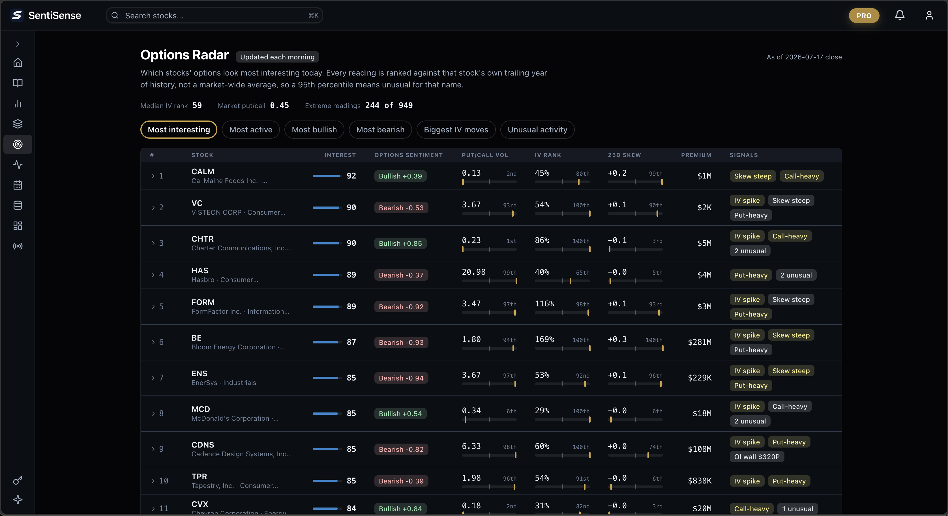Click the database cylinder sidebar icon
948x516 pixels.
click(x=18, y=205)
